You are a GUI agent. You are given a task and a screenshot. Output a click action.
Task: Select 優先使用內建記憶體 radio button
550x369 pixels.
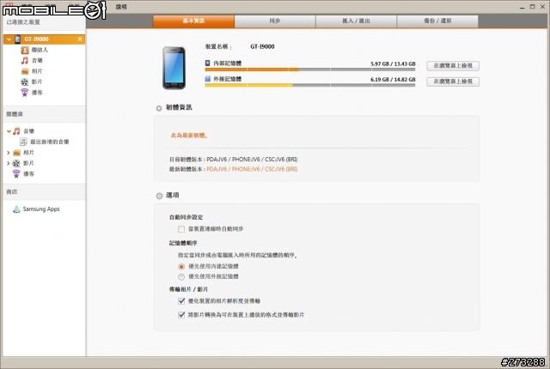181,267
